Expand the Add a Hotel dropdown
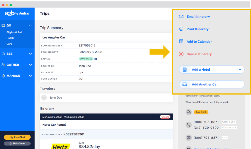This screenshot has width=251, height=149. point(240,70)
